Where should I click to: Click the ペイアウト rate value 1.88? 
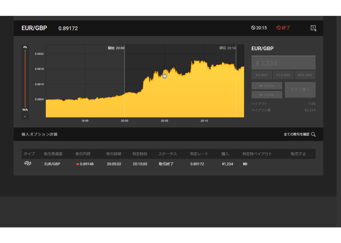pyautogui.click(x=312, y=104)
